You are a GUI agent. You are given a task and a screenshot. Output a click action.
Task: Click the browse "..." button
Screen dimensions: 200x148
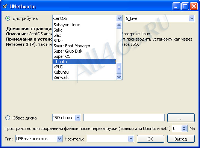(181, 118)
